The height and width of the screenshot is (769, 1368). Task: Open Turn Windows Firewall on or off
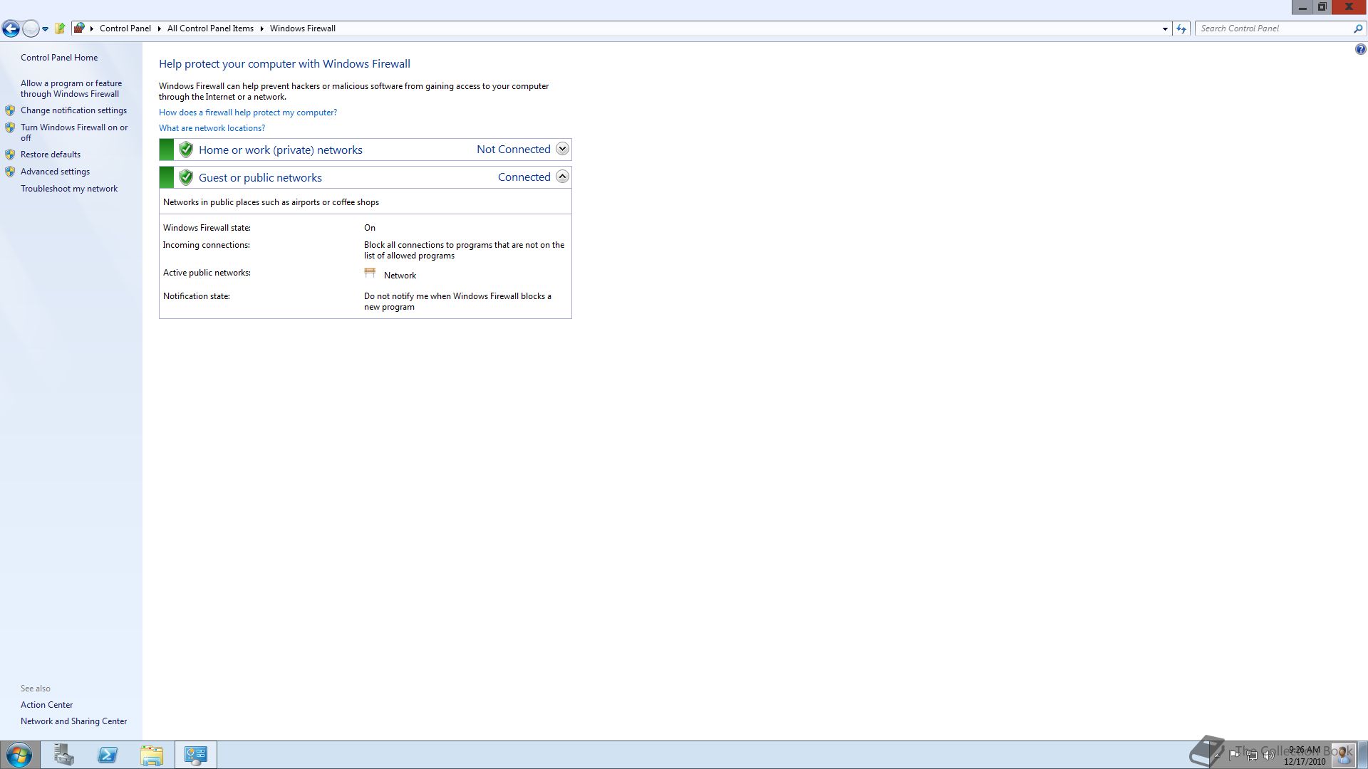tap(74, 132)
